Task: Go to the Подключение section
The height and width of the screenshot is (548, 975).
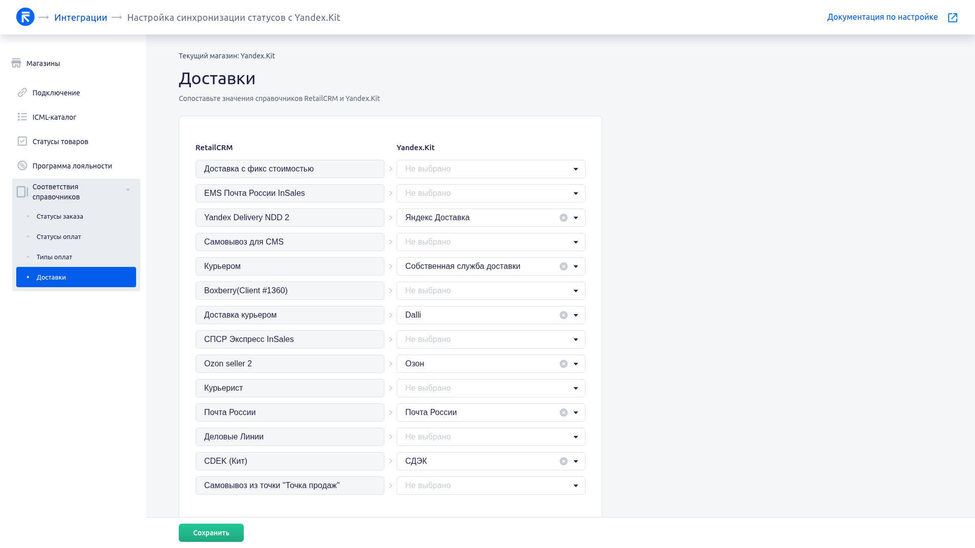Action: (x=56, y=93)
